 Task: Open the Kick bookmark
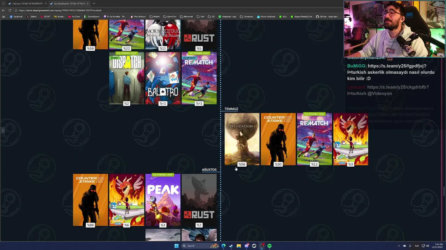click(283, 17)
